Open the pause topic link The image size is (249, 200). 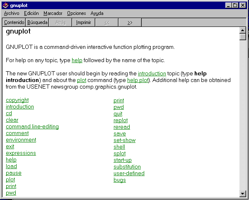pyautogui.click(x=14, y=173)
